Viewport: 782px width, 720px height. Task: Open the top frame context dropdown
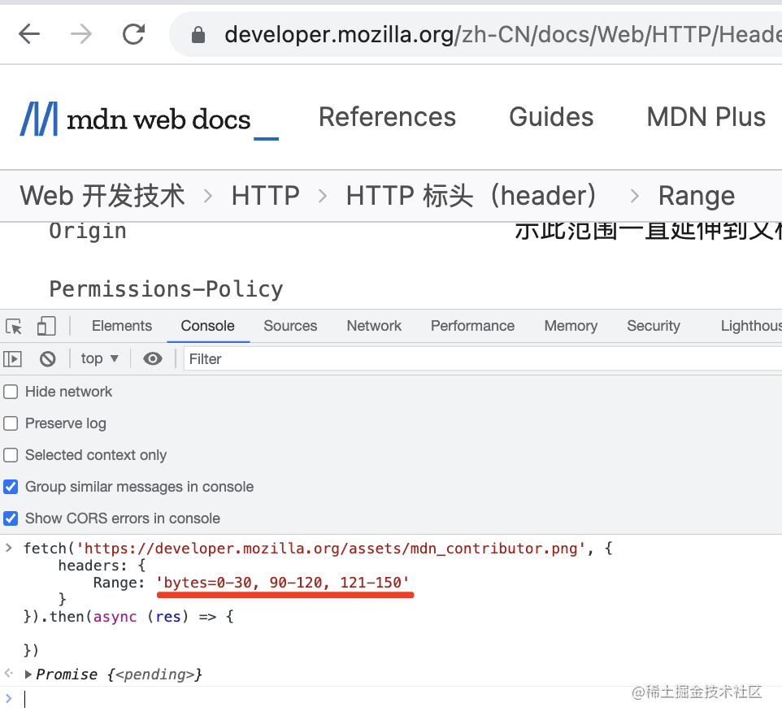(99, 358)
